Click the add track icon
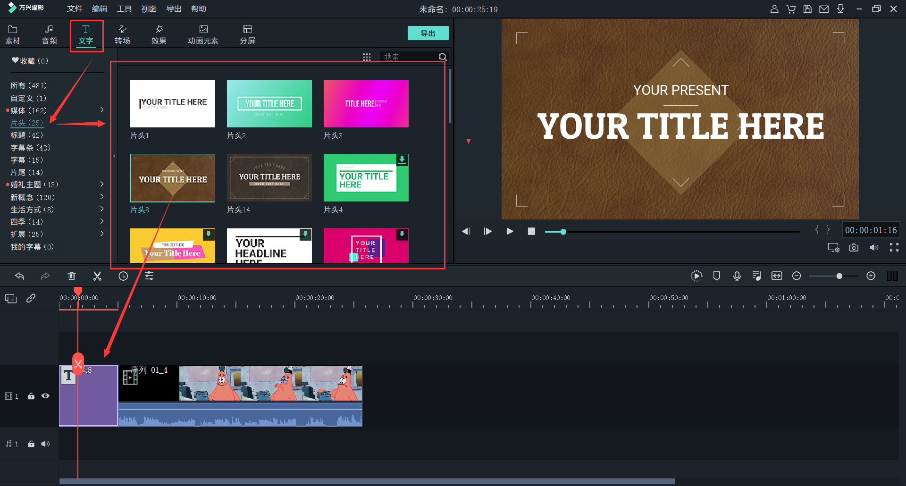Screen dimensions: 906x486 pyautogui.click(x=11, y=299)
